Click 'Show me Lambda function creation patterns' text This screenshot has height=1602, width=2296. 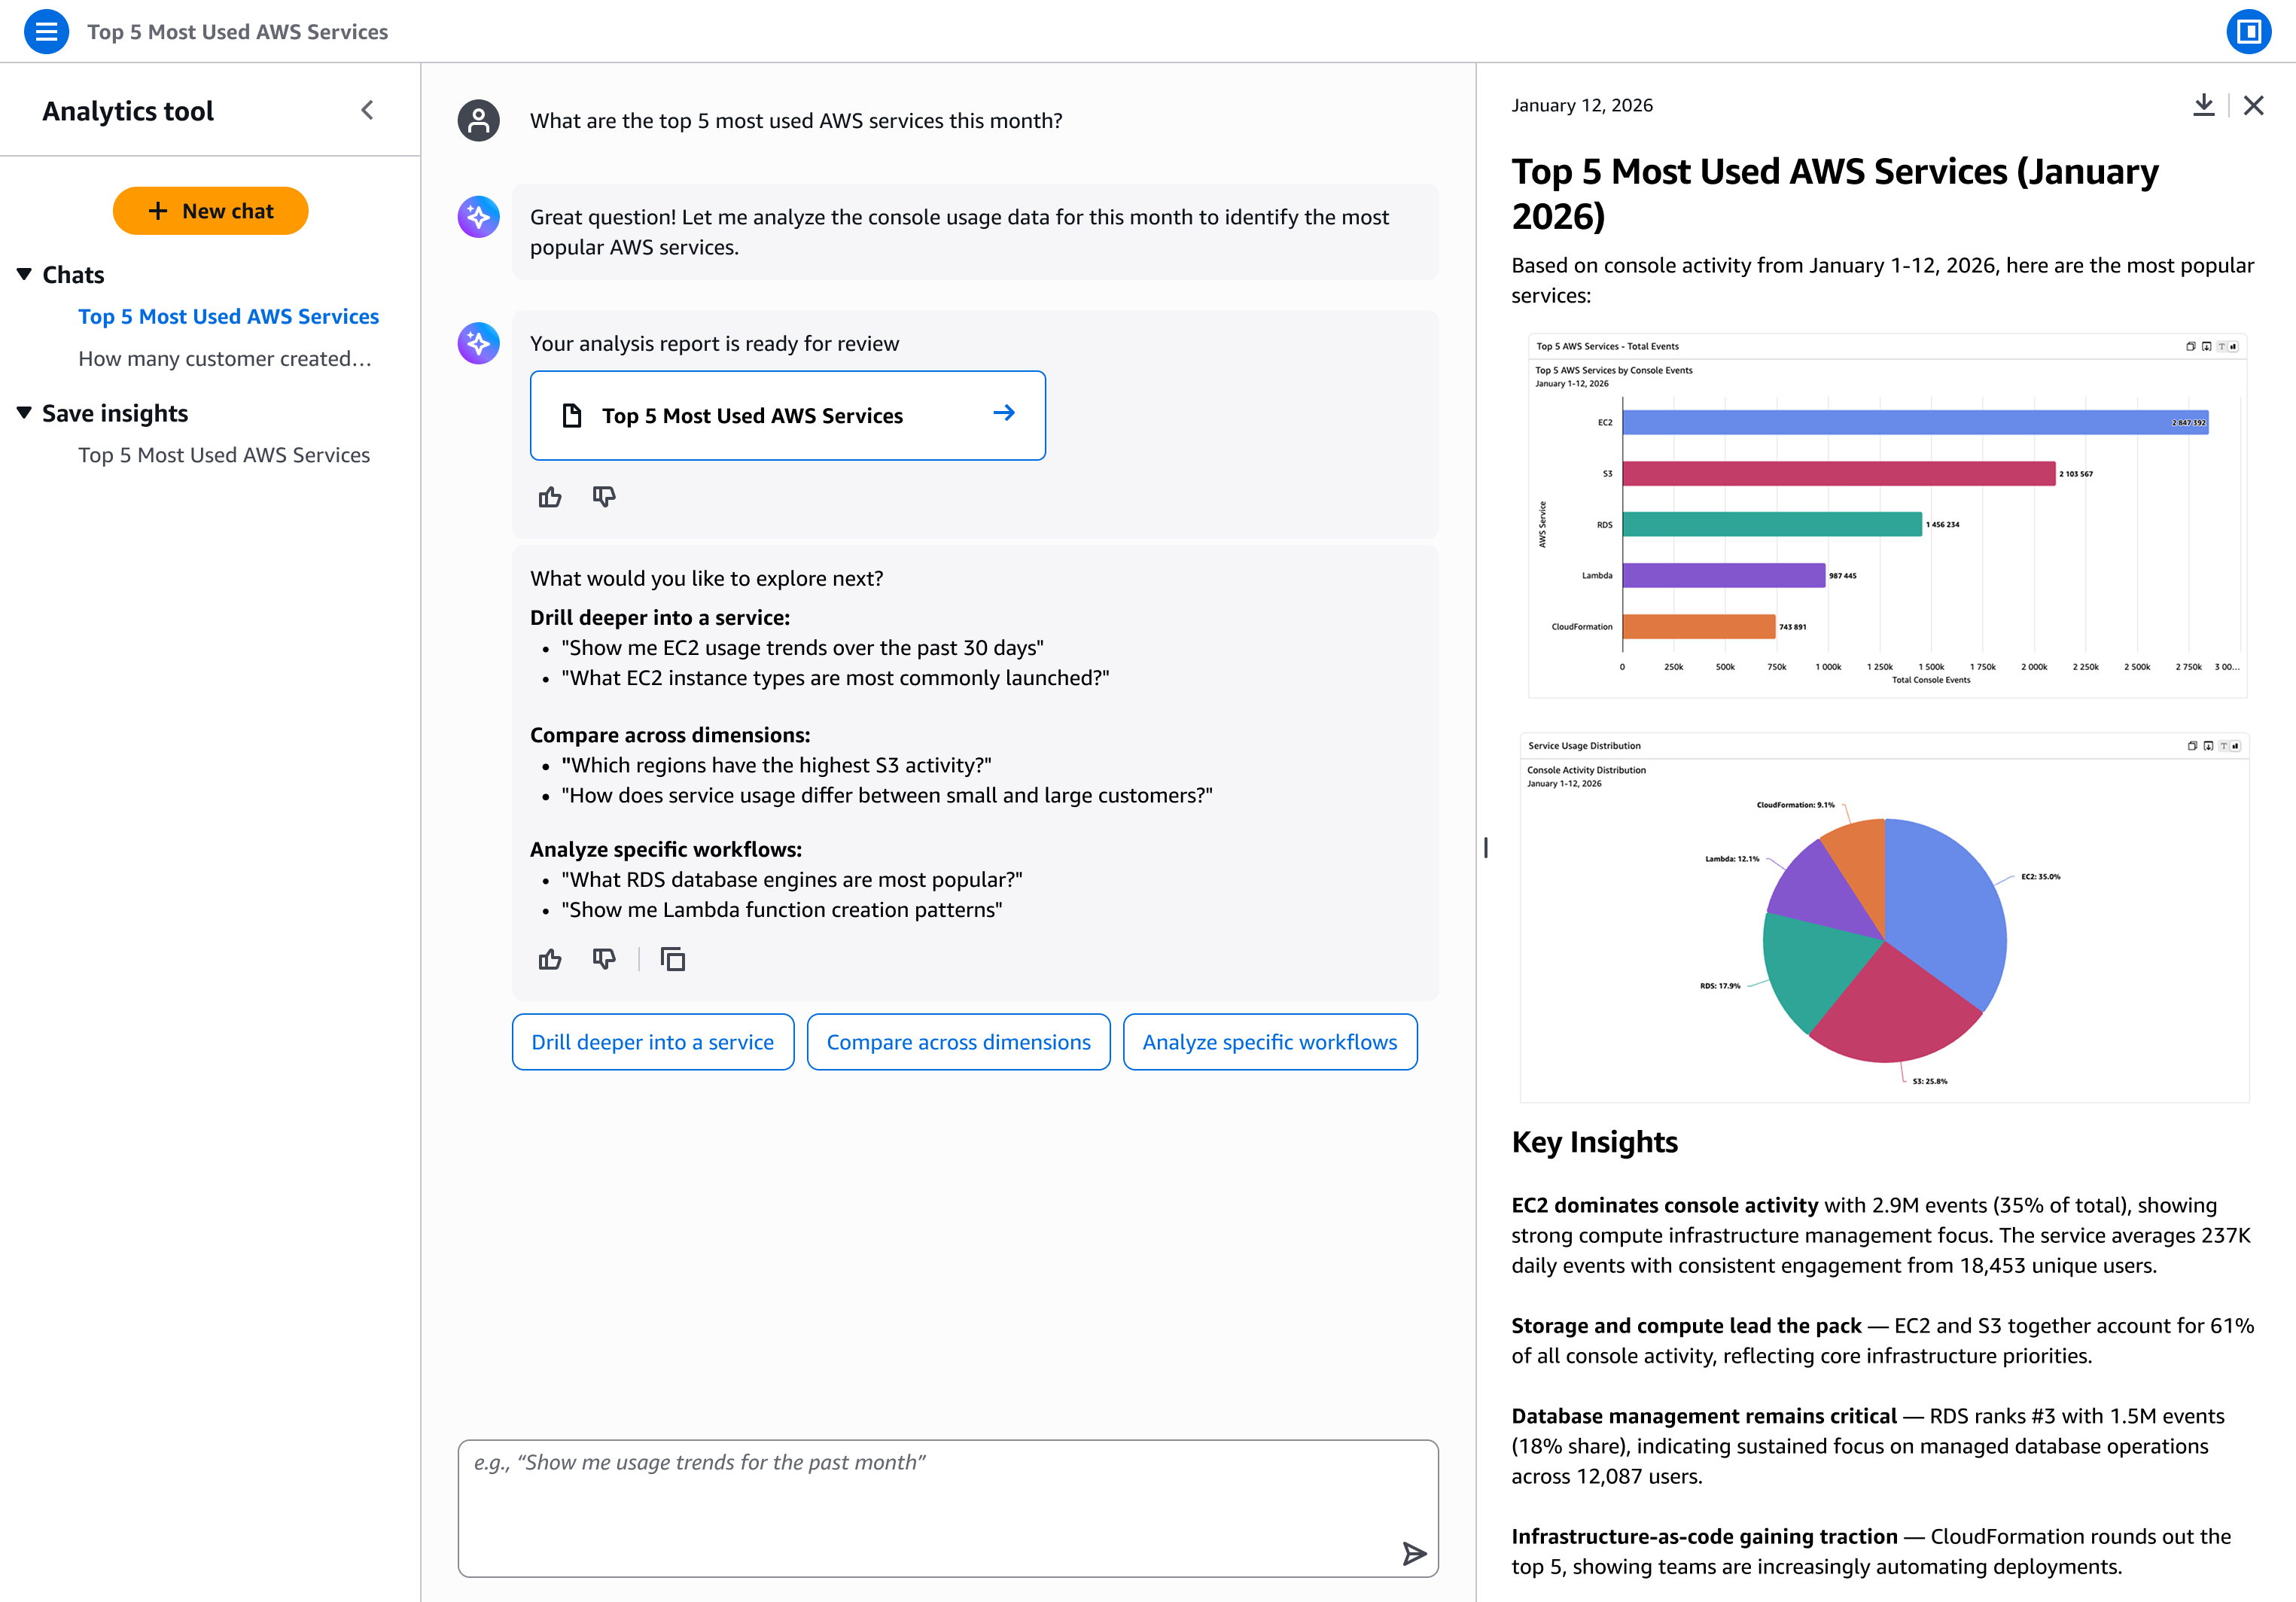[782, 909]
